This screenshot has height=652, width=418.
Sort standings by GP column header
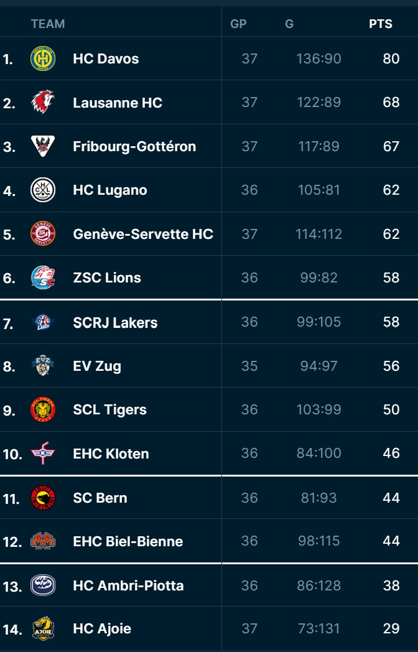coord(238,24)
